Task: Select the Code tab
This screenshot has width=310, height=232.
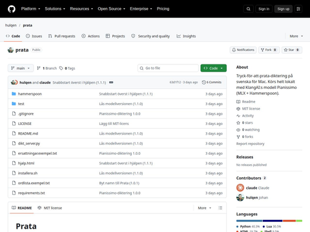Action: click(13, 36)
